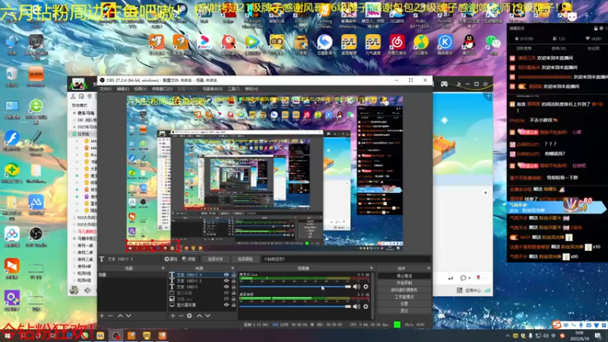Click 停止推流 button in controls
This screenshot has width=608, height=342.
coord(404,276)
